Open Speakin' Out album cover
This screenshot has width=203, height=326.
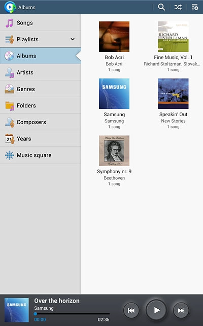[173, 94]
